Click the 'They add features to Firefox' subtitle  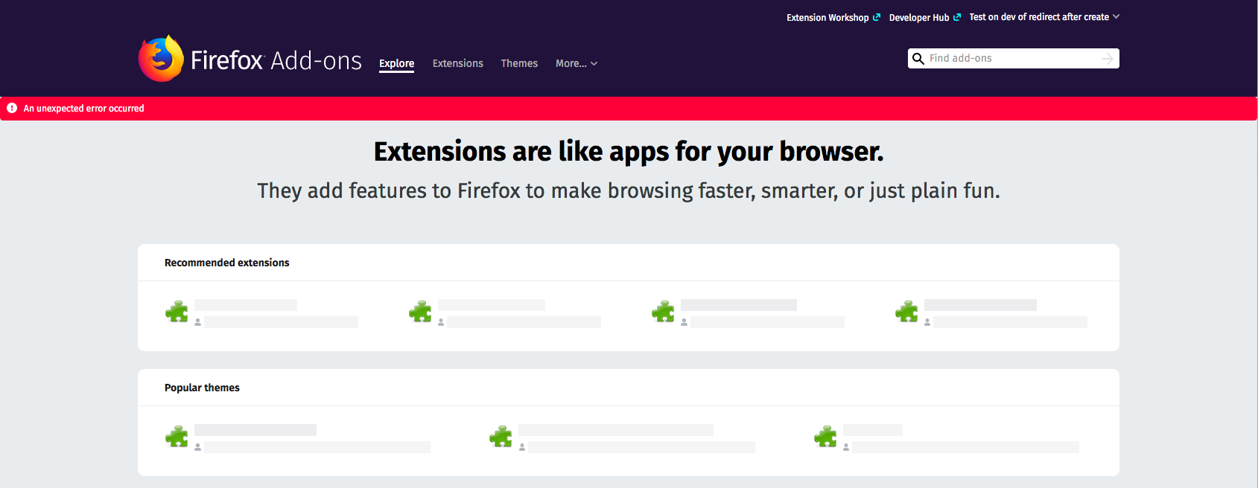629,191
